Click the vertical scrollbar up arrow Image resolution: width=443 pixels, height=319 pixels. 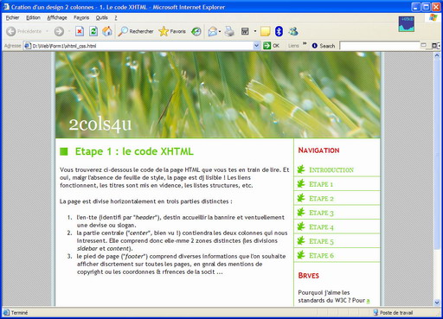pyautogui.click(x=437, y=55)
